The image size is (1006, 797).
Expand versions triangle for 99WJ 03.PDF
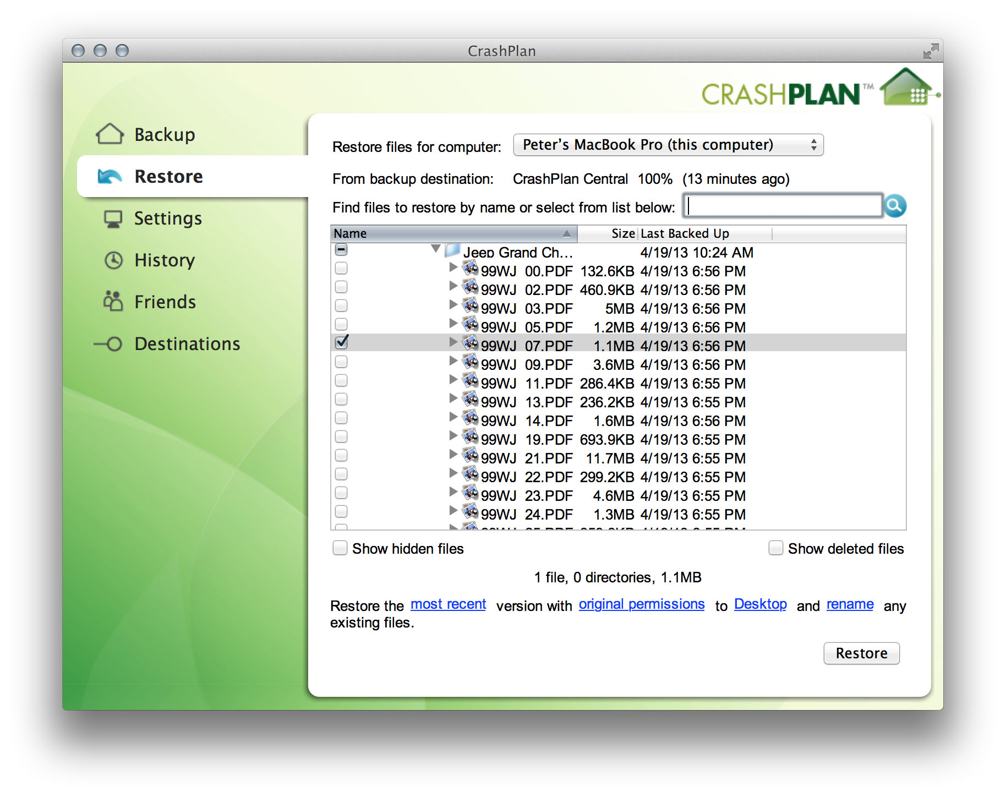click(x=453, y=305)
